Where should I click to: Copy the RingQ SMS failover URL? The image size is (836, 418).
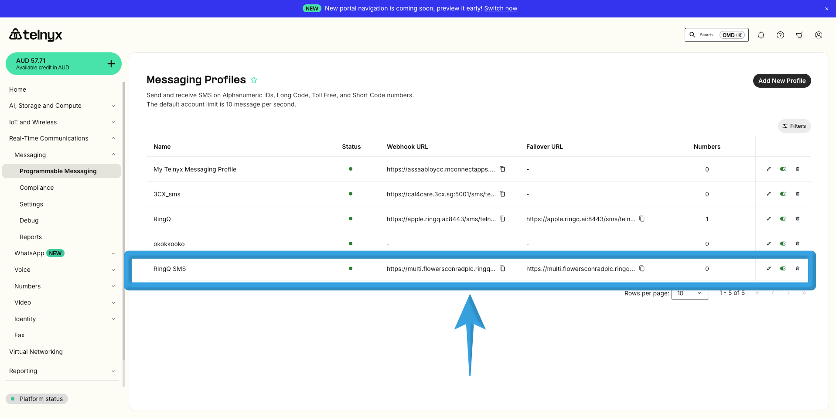642,268
